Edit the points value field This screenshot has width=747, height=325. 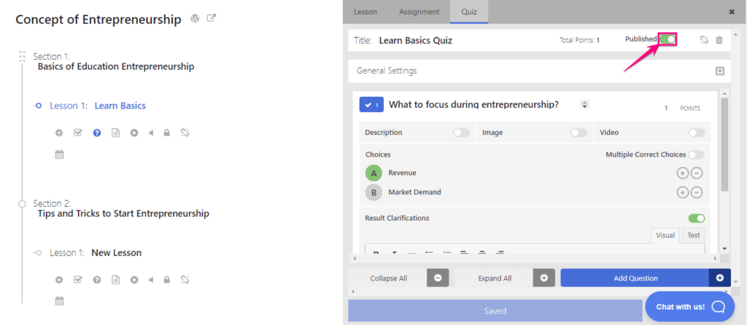pos(666,108)
